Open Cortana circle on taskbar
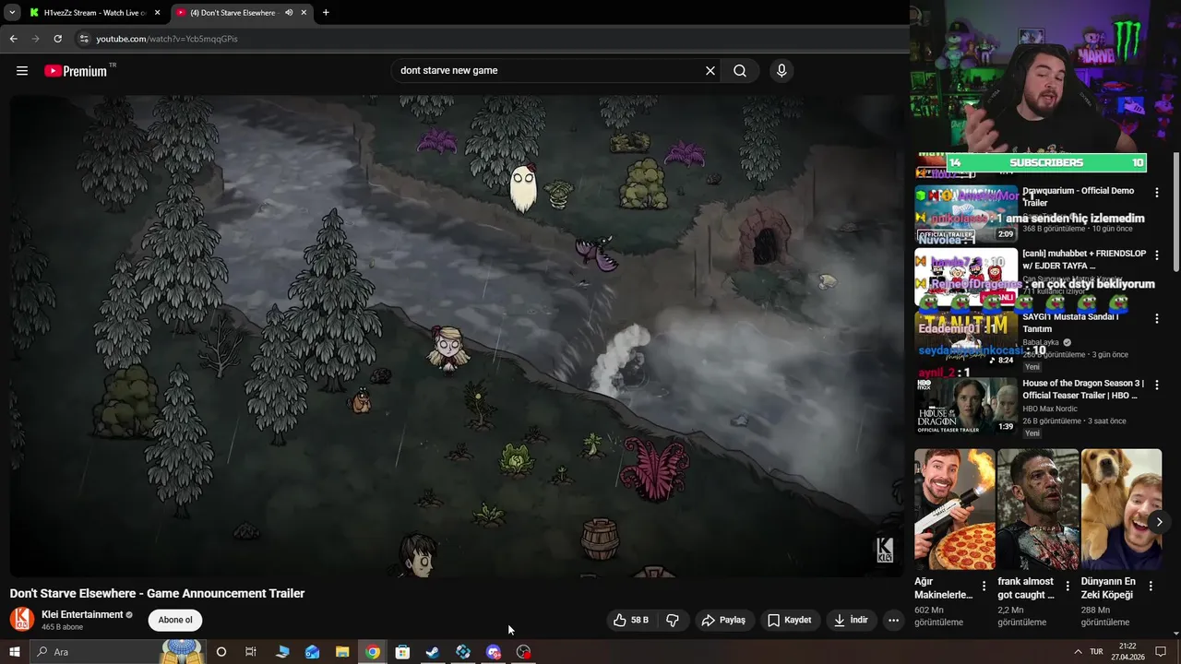 point(221,652)
